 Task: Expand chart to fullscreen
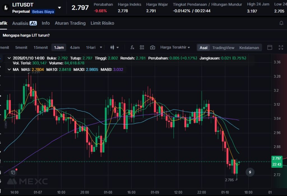pos(281,47)
